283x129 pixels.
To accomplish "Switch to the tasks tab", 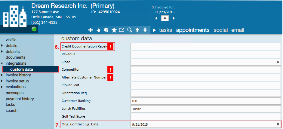I will click(165, 30).
